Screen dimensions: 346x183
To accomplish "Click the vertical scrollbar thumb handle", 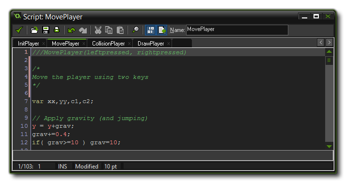I will coord(329,61).
